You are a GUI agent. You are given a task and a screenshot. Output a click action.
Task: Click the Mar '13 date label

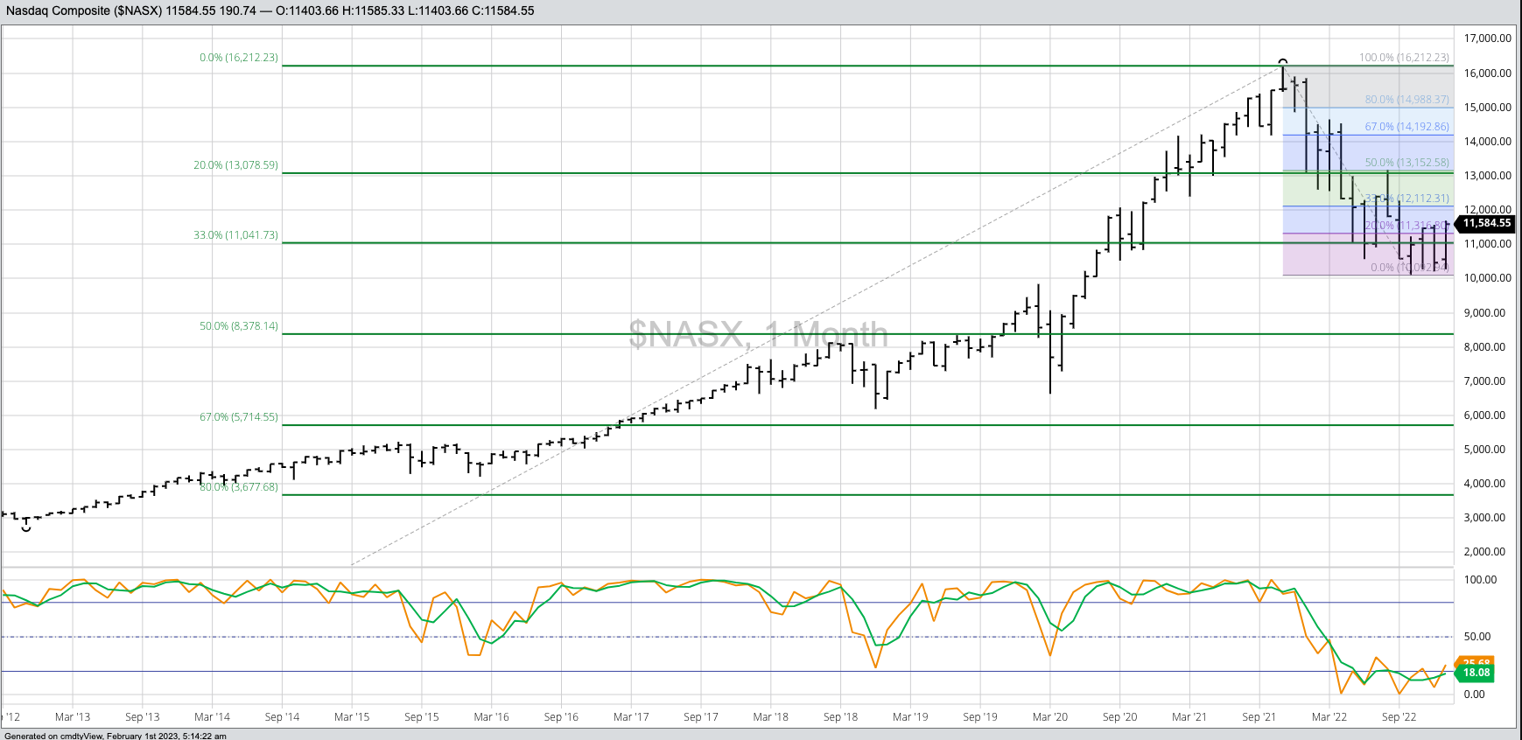pyautogui.click(x=73, y=717)
